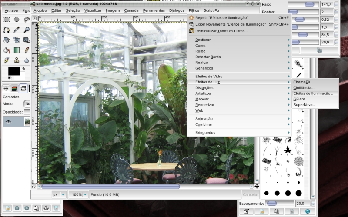Select the leaf-shaped brush
The height and width of the screenshot is (217, 348).
click(288, 150)
